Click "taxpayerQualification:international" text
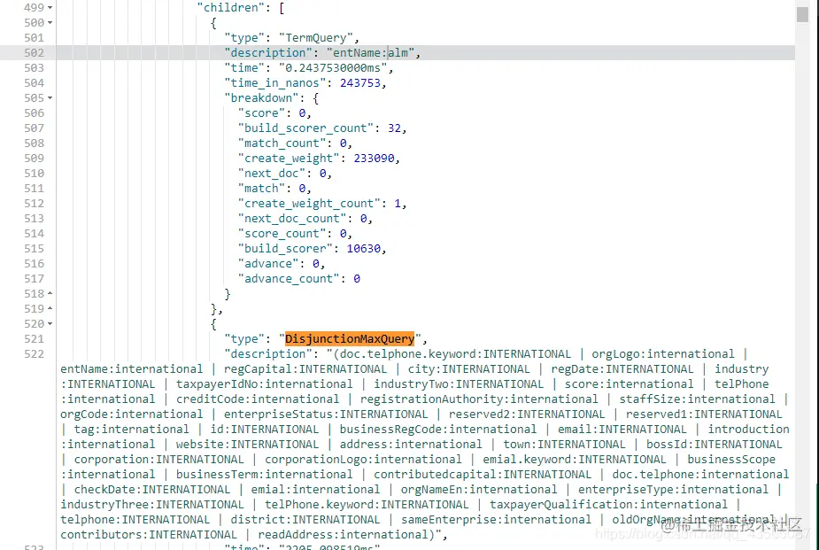The image size is (819, 550). coord(608,505)
